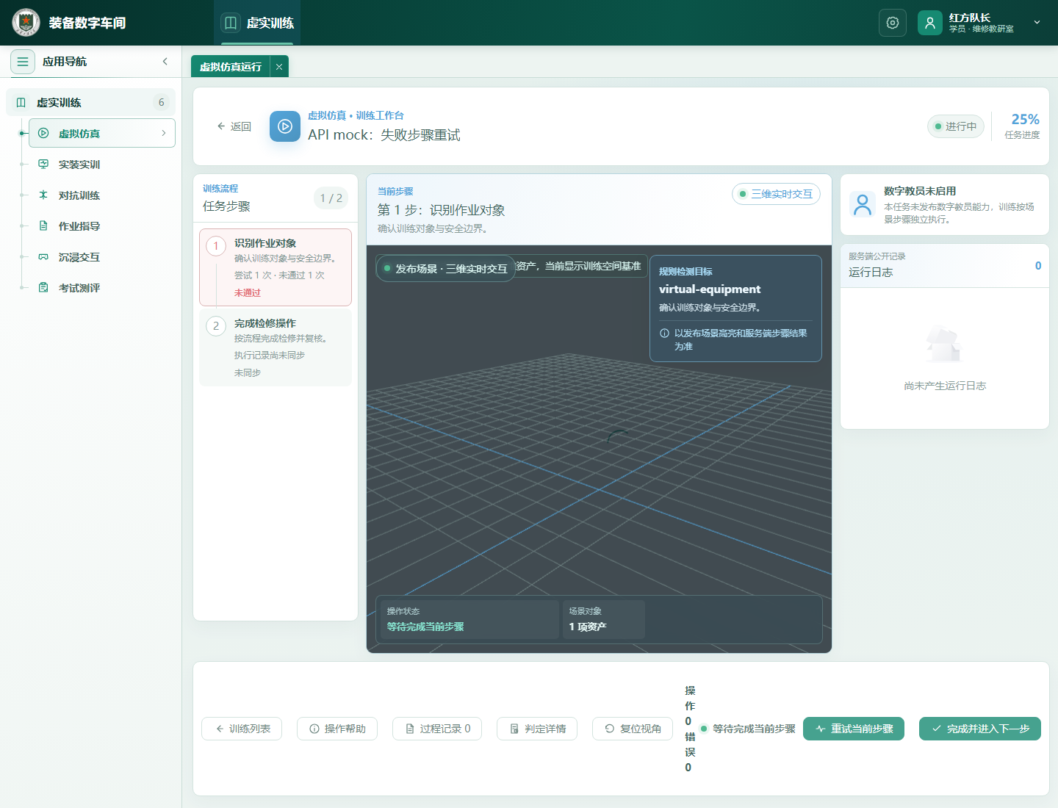The image size is (1058, 808).
Task: Click the 运行日志 count 0
Action: [1038, 265]
